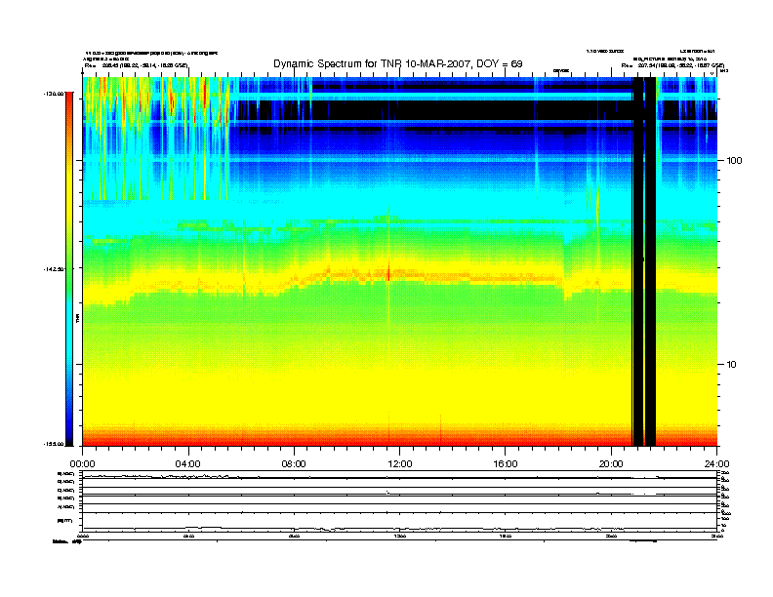Click the red burst on the plasma line near 11:40

pyautogui.click(x=388, y=272)
